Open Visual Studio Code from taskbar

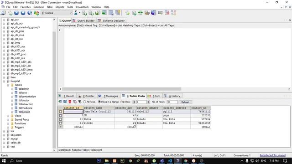(170, 161)
